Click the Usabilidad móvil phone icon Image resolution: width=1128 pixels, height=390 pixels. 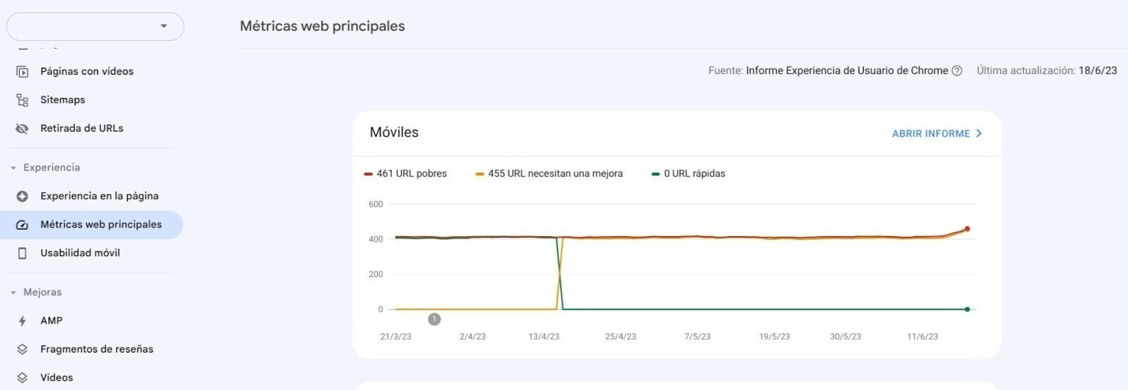pos(23,253)
